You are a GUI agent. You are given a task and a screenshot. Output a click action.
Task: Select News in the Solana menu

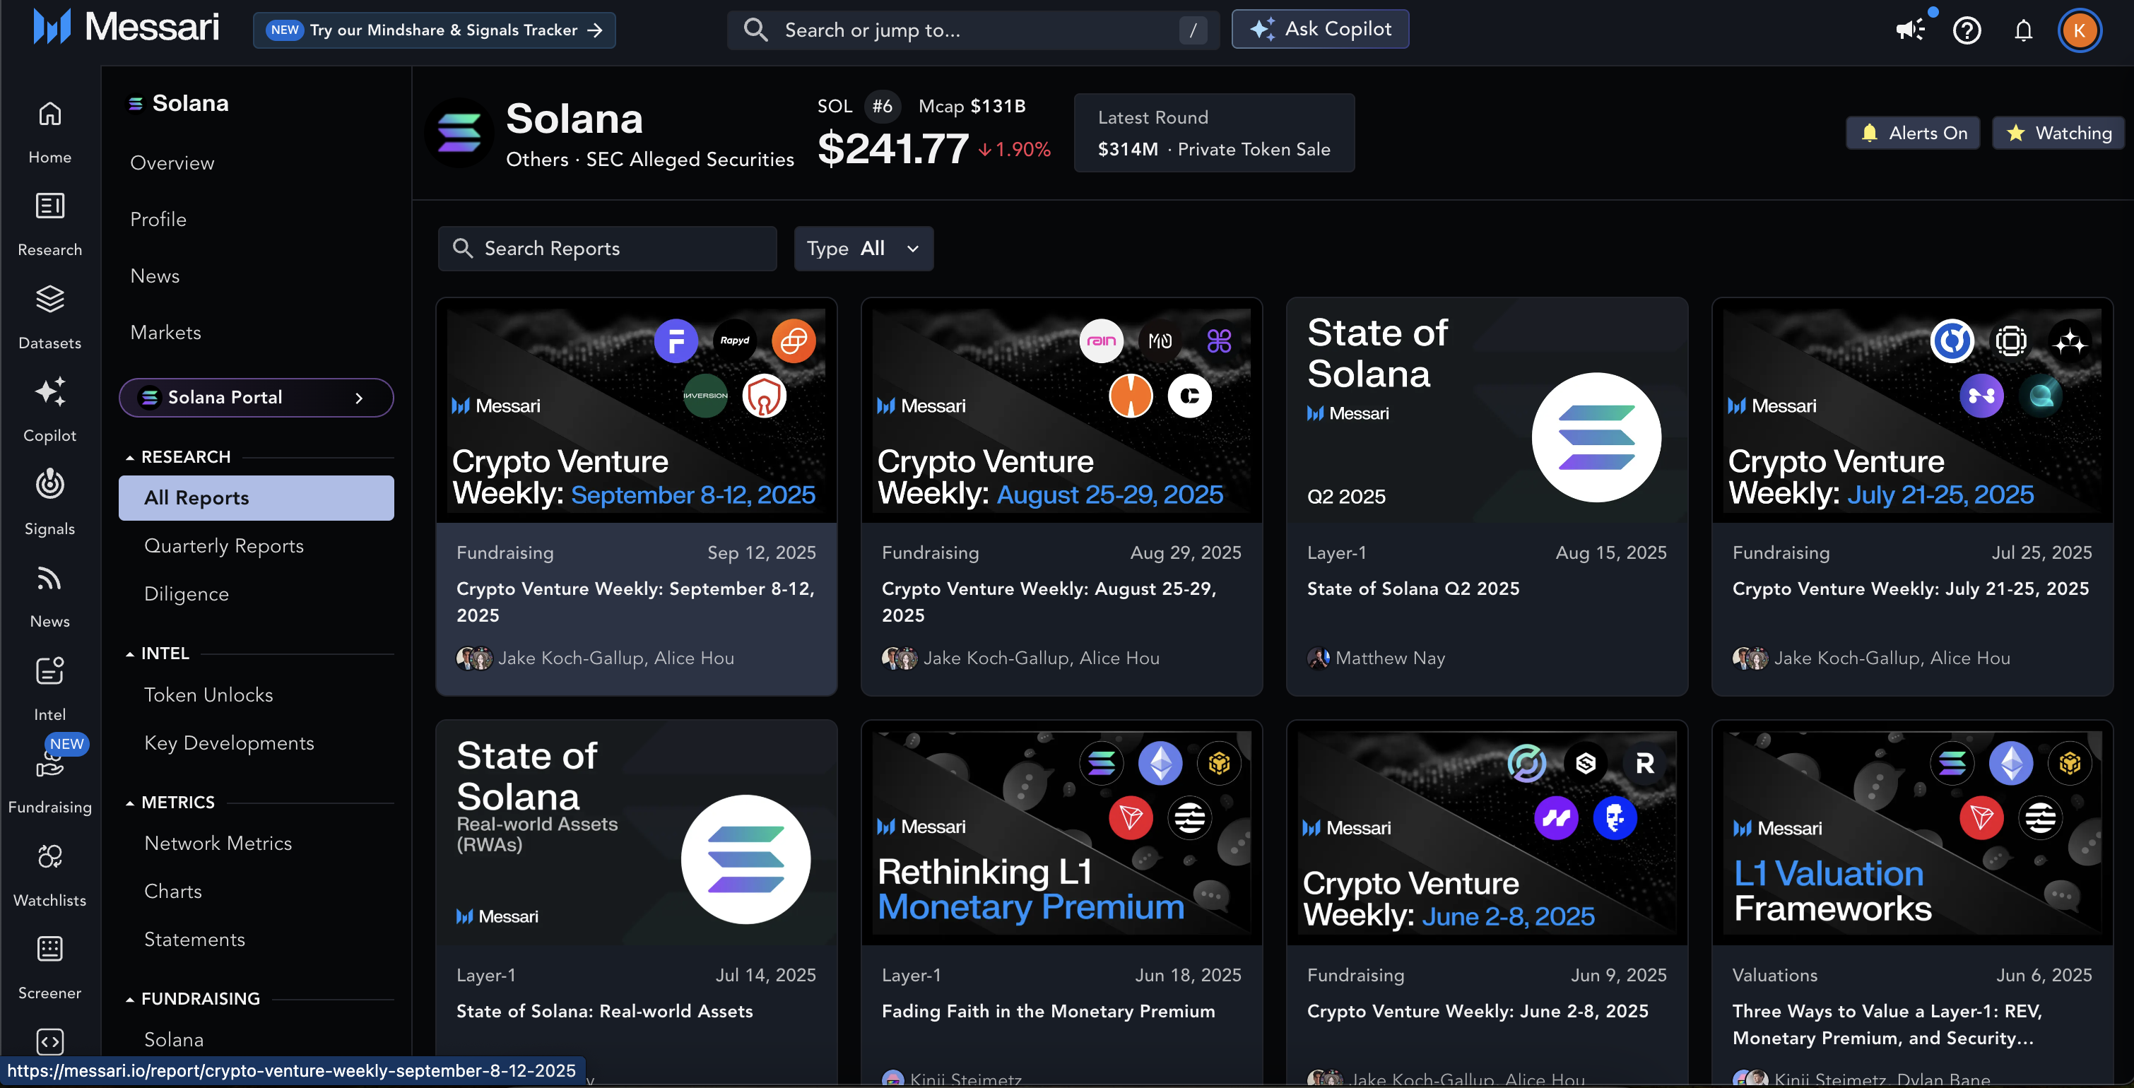click(x=155, y=276)
